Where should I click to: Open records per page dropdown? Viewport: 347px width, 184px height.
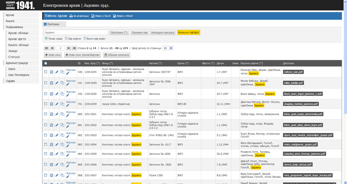(168, 48)
